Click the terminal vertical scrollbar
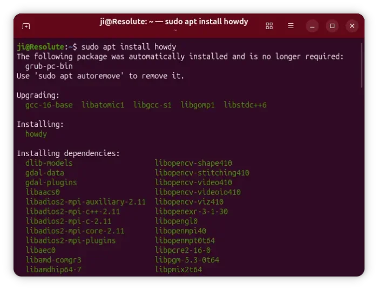Image resolution: width=378 pixels, height=290 pixels. coord(361,65)
